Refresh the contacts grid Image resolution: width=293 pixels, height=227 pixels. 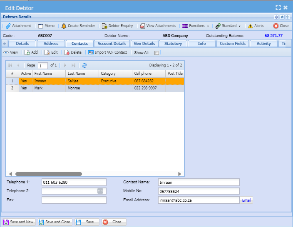click(x=84, y=65)
